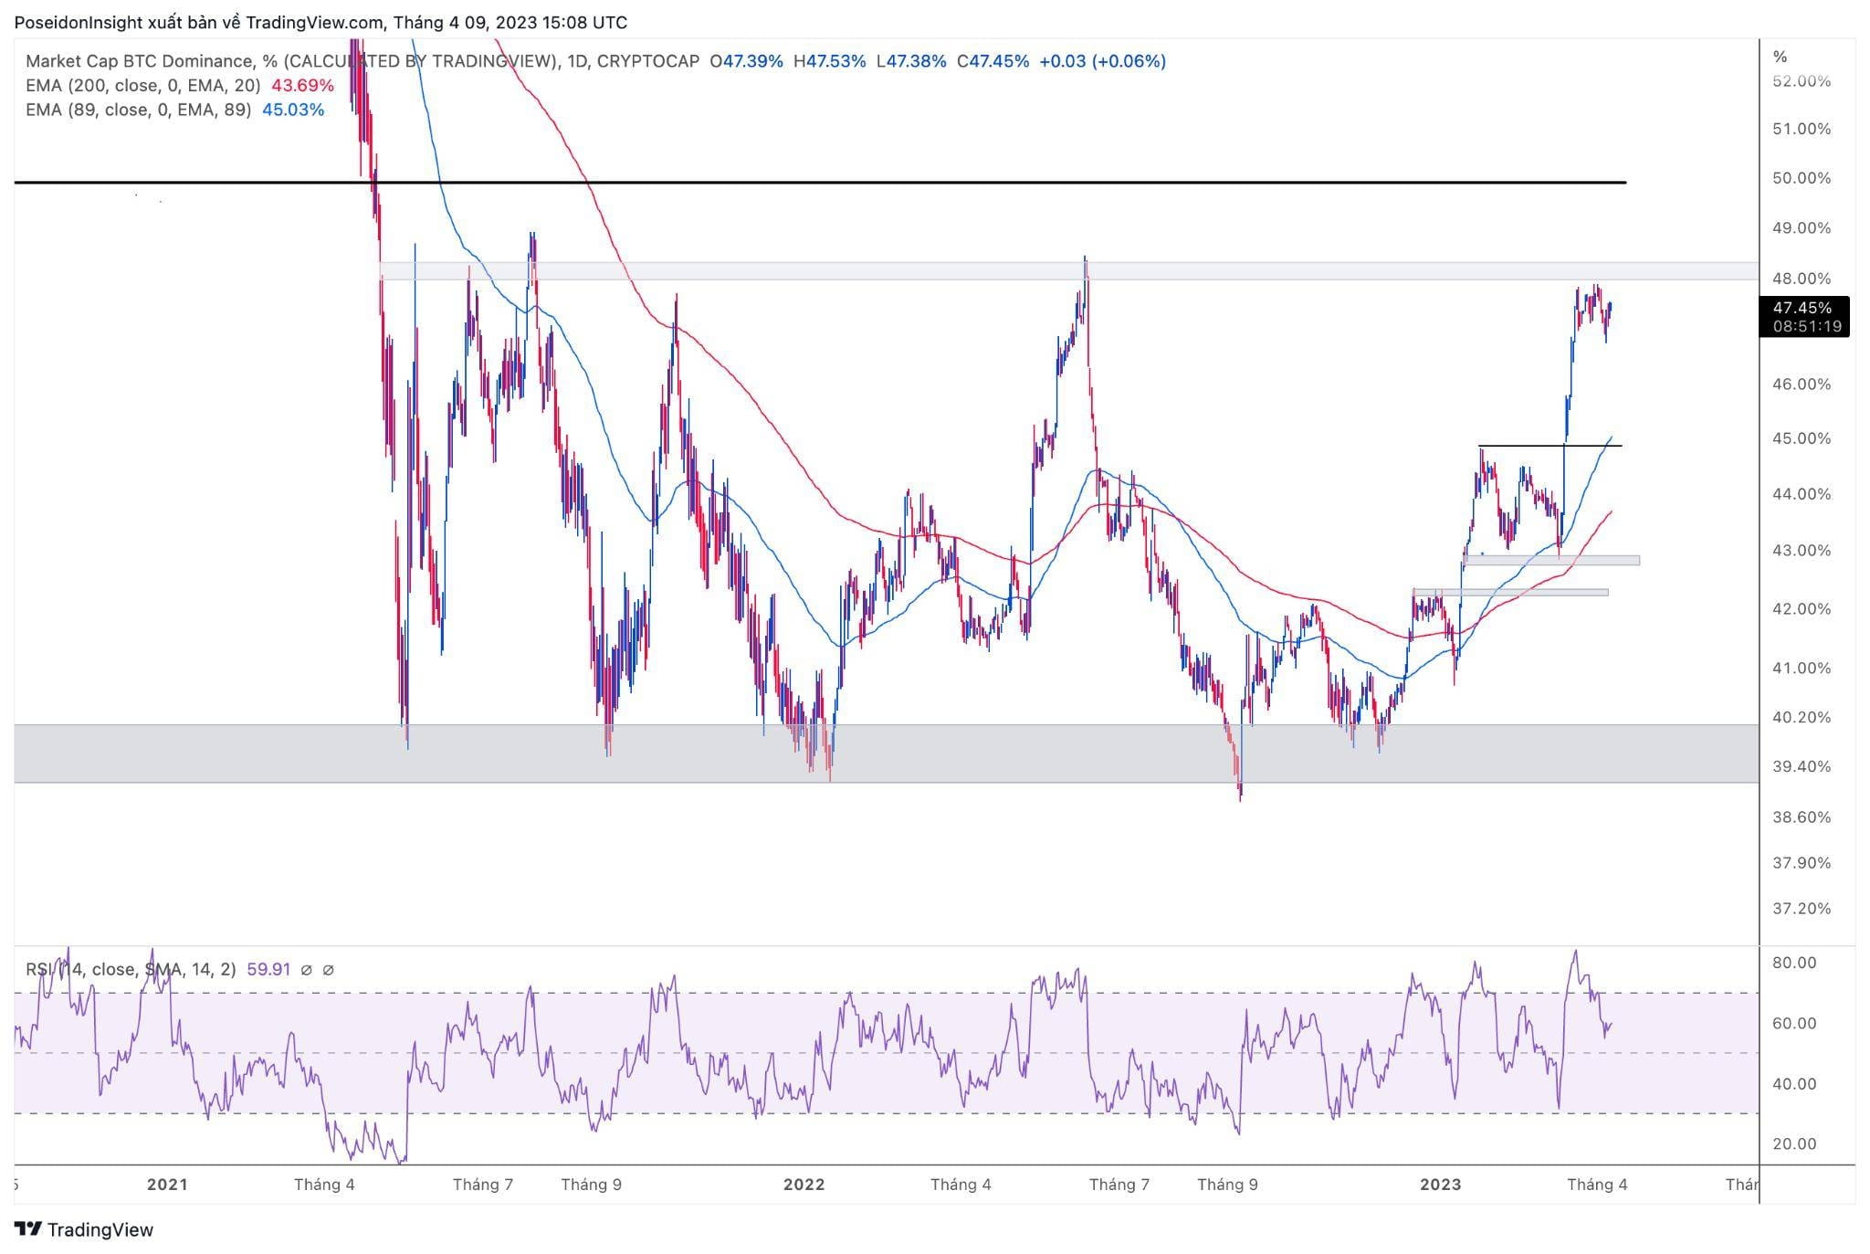Click the RSI indicator legend title
This screenshot has height=1254, width=1870.
[x=130, y=969]
